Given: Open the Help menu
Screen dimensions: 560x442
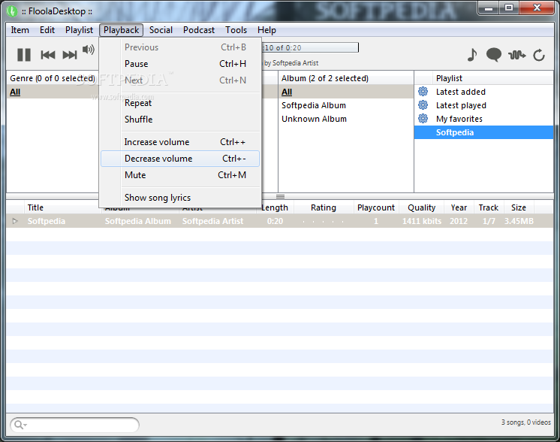Looking at the screenshot, I should 266,30.
